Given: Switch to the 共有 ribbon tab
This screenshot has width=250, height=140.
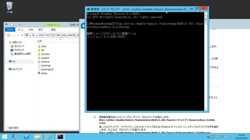Looking at the screenshot, I should 31,30.
